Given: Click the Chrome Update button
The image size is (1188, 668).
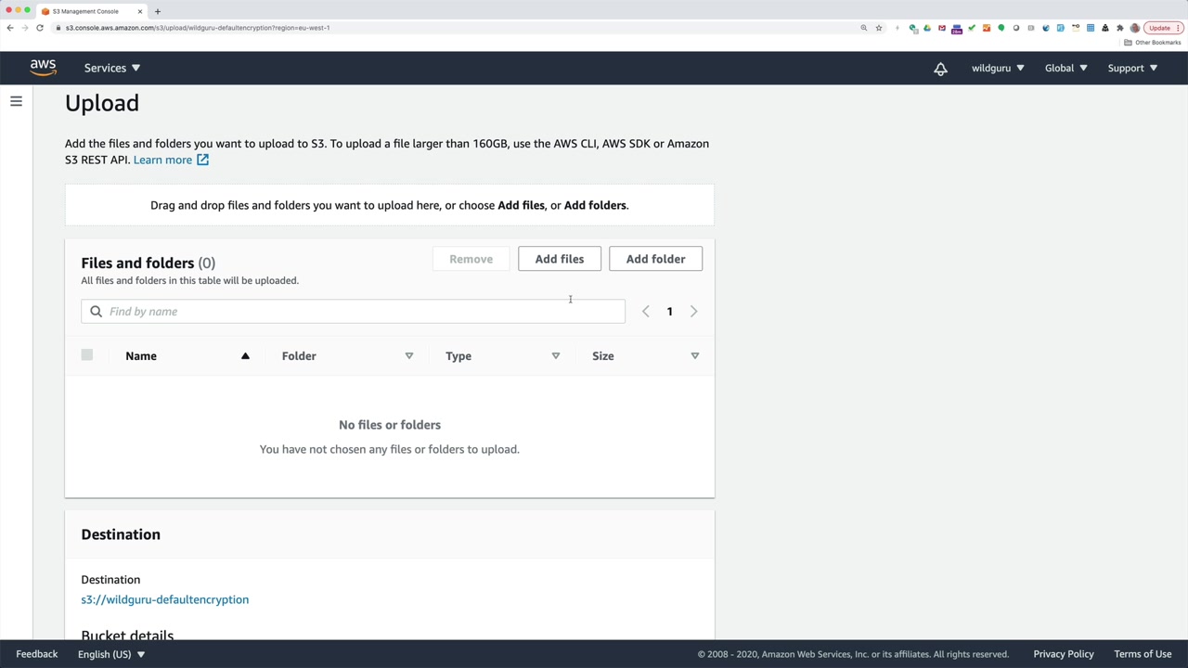Looking at the screenshot, I should [x=1162, y=28].
